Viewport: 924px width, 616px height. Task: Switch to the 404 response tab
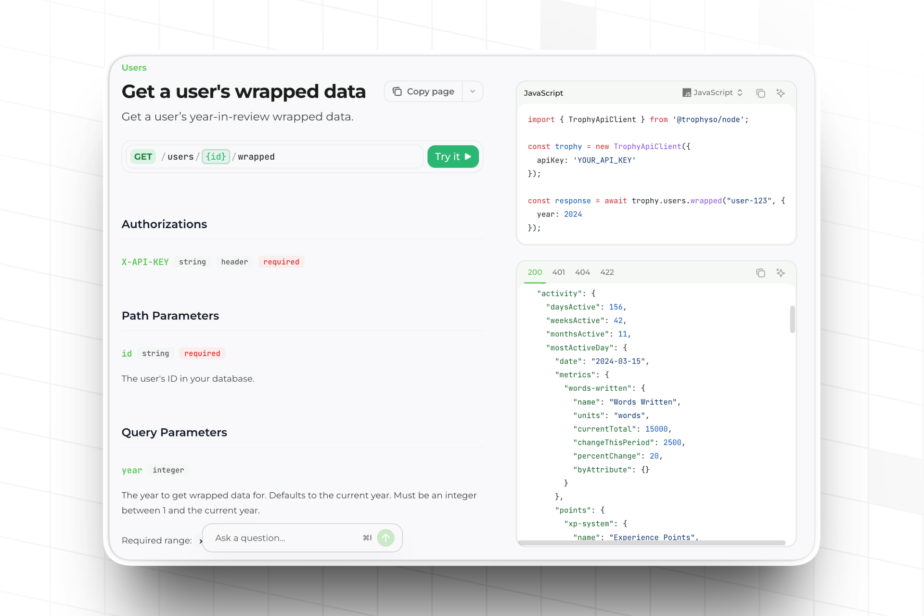(x=582, y=272)
